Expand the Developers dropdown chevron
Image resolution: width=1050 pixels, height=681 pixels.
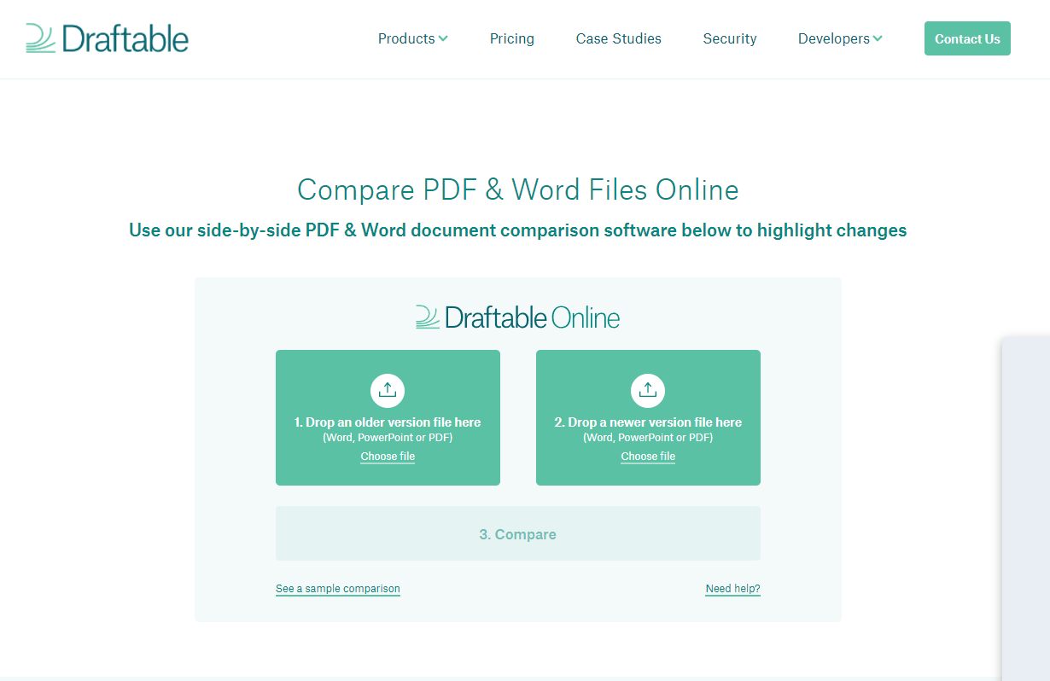click(x=878, y=38)
